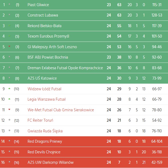
Task: Click the grey dot icon next to Gwiazda Ruda Śląska
Action: (x=10, y=130)
